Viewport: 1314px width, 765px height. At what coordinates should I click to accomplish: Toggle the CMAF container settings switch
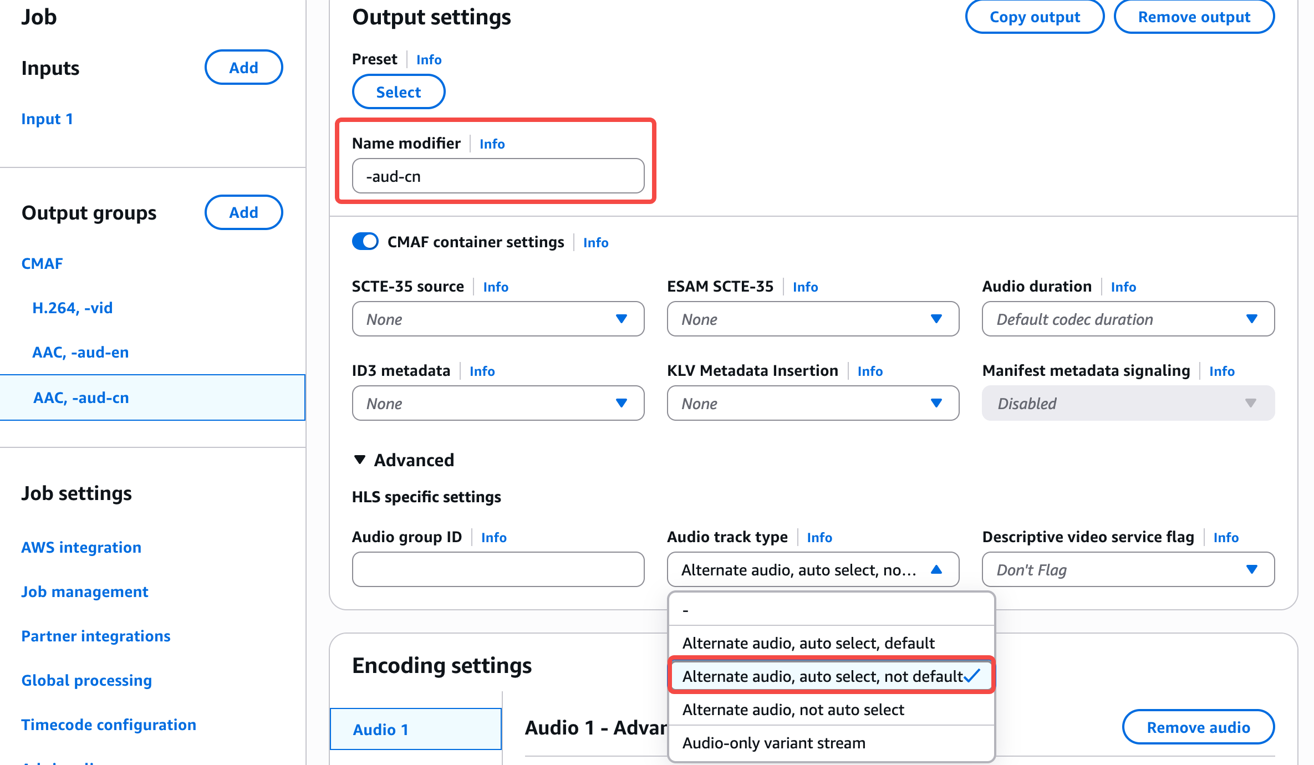pos(365,242)
